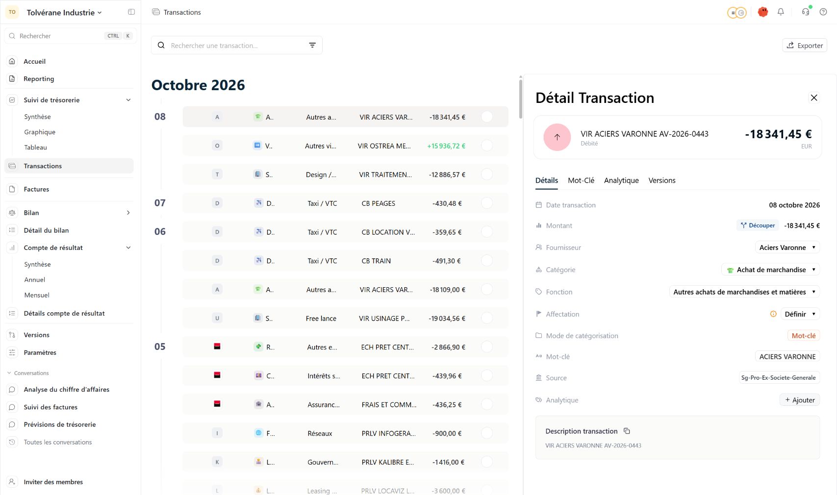837x495 pixels.
Task: Toggle the sidebar collapse icon
Action: coord(131,12)
